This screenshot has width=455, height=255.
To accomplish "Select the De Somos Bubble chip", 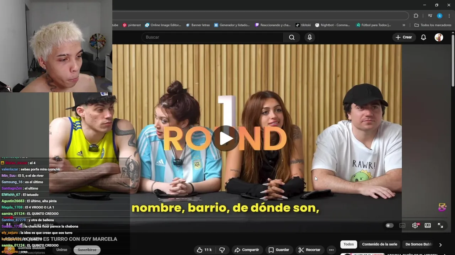I will click(x=419, y=244).
